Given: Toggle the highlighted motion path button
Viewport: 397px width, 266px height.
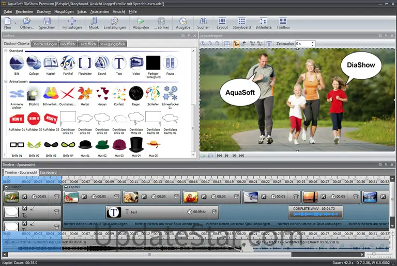Looking at the screenshot, I should 235,44.
